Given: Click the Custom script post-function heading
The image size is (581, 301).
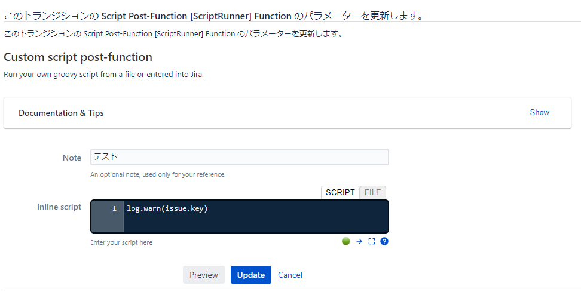Looking at the screenshot, I should pos(78,57).
